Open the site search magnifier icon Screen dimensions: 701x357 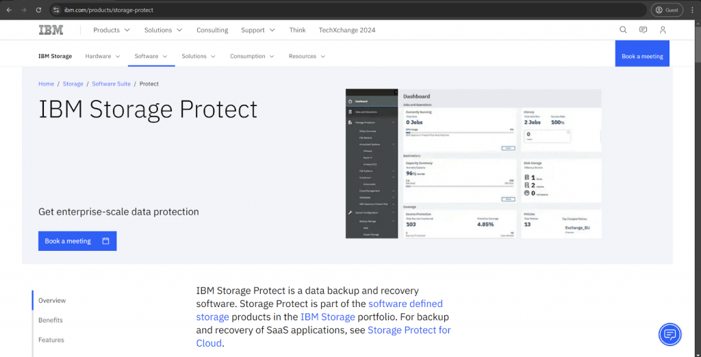[623, 30]
